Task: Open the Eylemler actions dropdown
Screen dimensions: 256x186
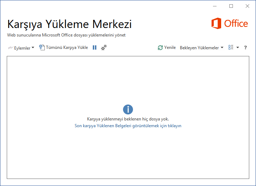Action: pyautogui.click(x=21, y=48)
